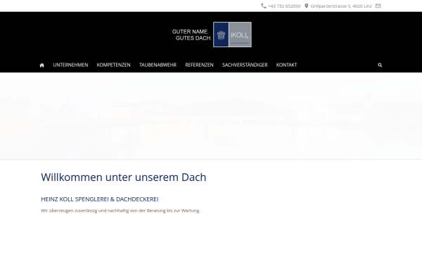Click Heinz Koll Spenglerei & Dachdeckerei heading
Image resolution: width=422 pixels, height=264 pixels.
[x=100, y=199]
